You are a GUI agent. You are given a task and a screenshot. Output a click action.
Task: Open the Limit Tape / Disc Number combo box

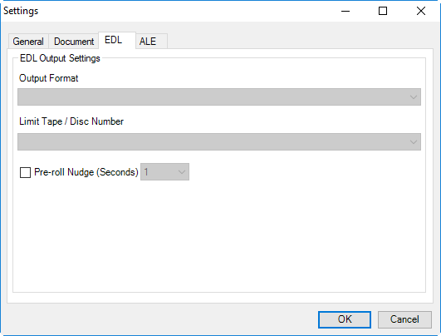pyautogui.click(x=219, y=141)
